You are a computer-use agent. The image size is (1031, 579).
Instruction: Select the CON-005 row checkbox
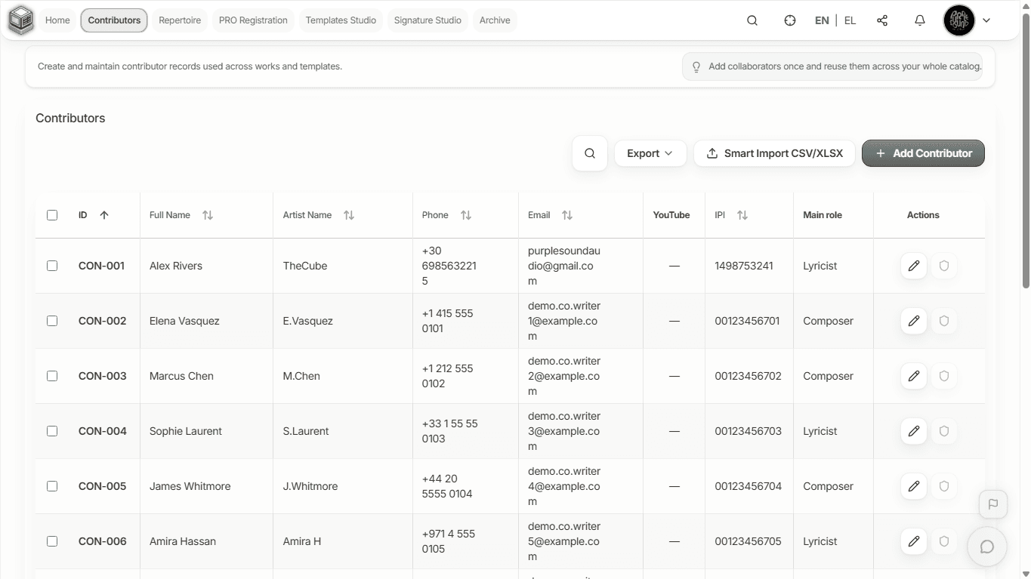pos(52,486)
